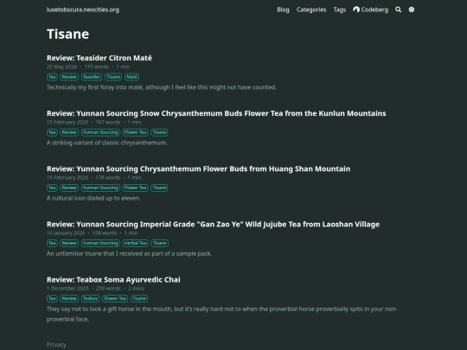Select the Teasider tag
Image resolution: width=467 pixels, height=350 pixels.
click(x=92, y=77)
